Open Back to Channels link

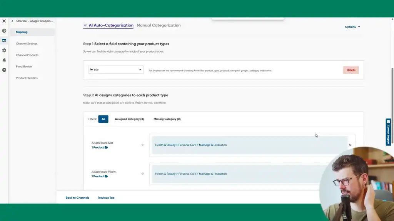[77, 198]
